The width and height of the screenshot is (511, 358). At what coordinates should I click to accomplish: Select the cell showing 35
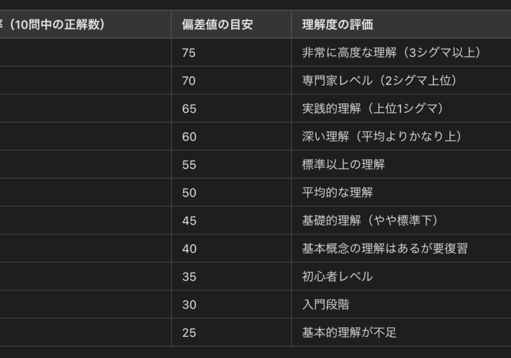point(189,277)
